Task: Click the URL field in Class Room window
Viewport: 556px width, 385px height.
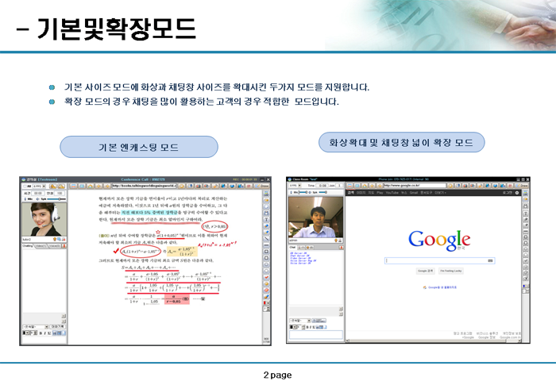Action: pyautogui.click(x=415, y=186)
